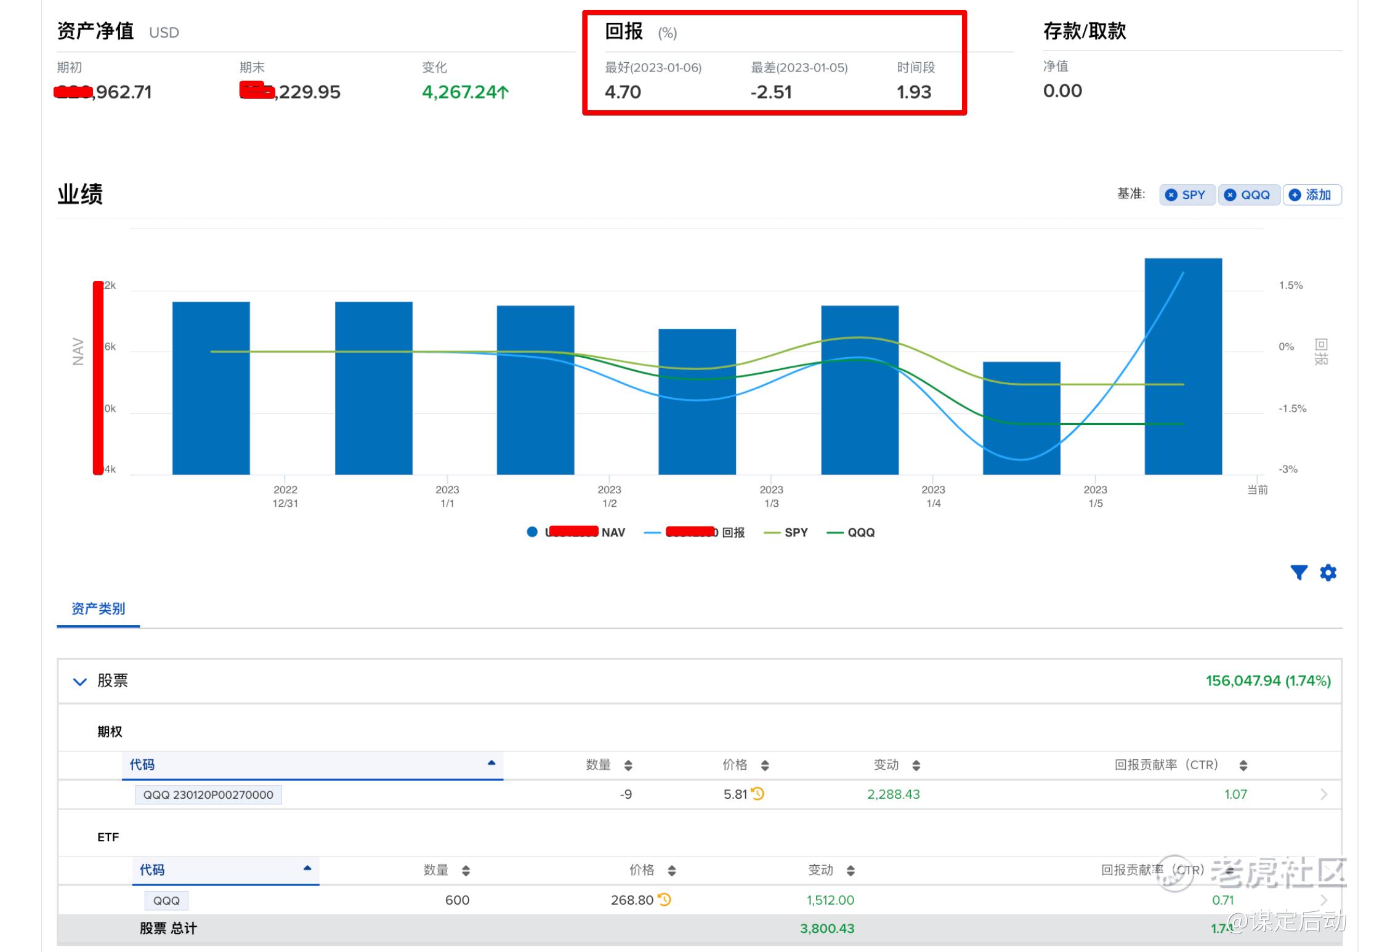Screen dimensions: 1374x952
Task: Collapse the 股票 section chevron
Action: tap(79, 682)
